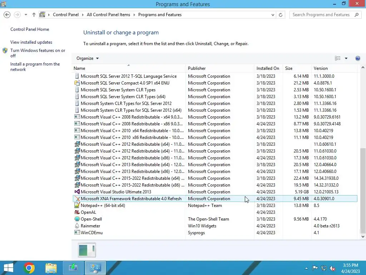Open All Control Panel Items breadcrumb

pos(108,15)
